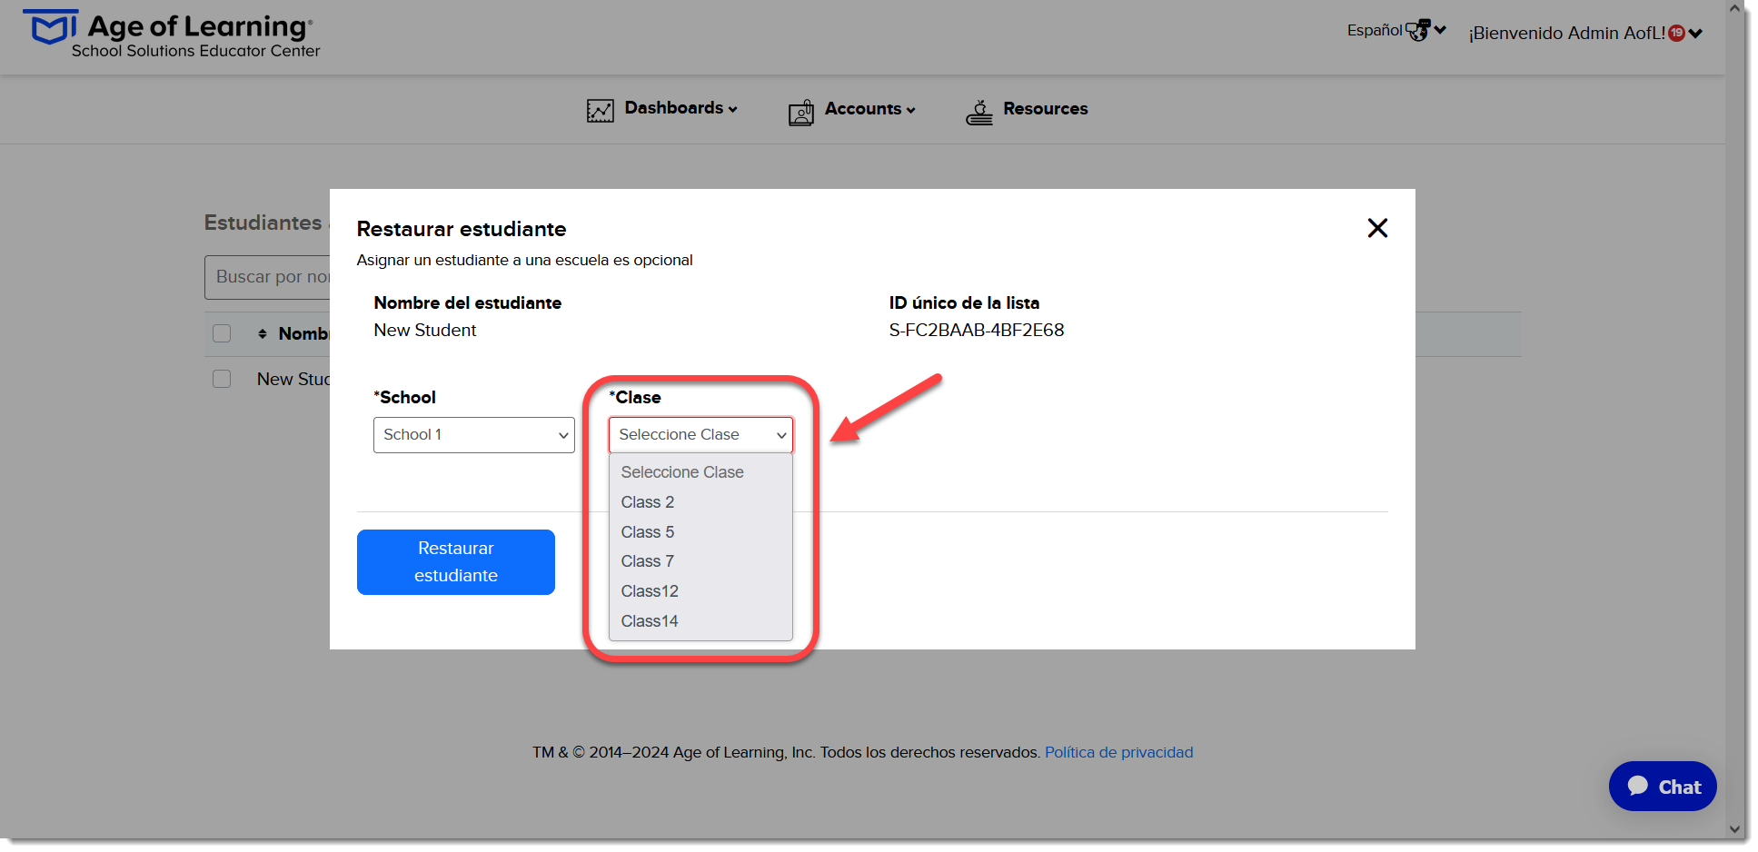This screenshot has width=1758, height=852.
Task: Click the Accounts profile icon
Action: coord(801,113)
